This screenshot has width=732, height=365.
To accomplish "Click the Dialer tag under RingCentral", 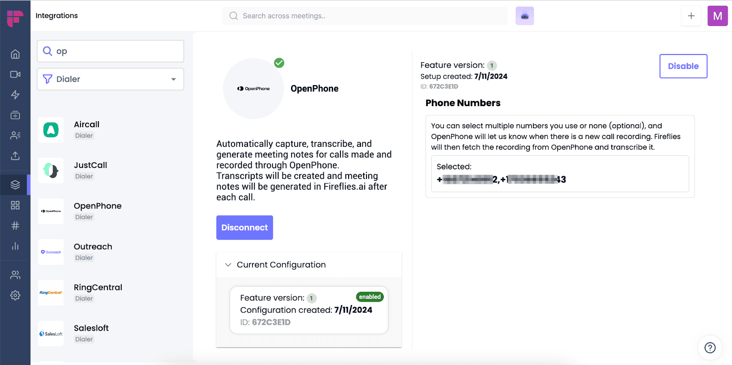I will pos(84,298).
